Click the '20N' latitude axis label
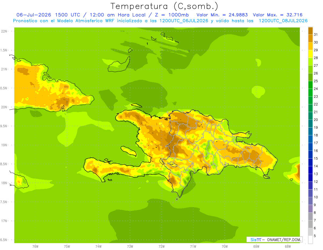The width and height of the screenshot is (323, 250). pos(4,107)
